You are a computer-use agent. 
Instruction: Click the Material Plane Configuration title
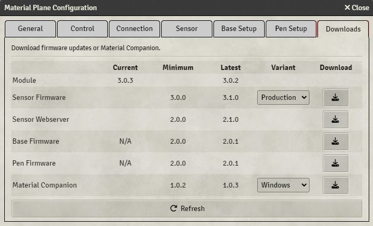click(51, 8)
